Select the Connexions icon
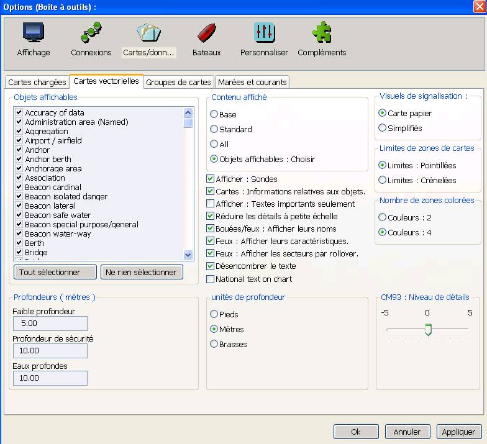487x444 pixels. tap(91, 34)
